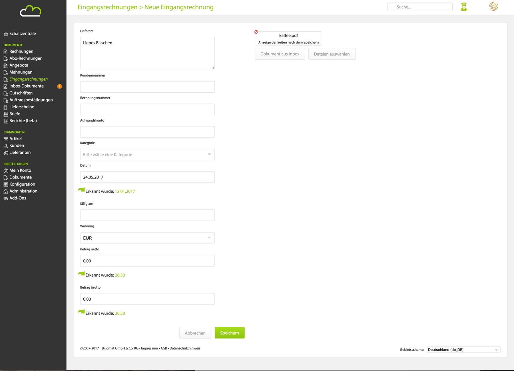Image resolution: width=514 pixels, height=371 pixels.
Task: Click Dateien auswählen button
Action: coord(332,54)
